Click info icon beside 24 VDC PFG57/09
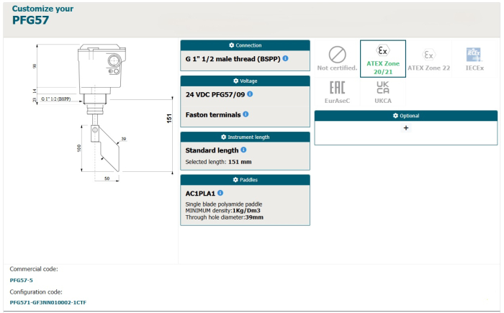This screenshot has width=504, height=313. [x=250, y=94]
